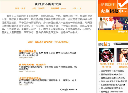Open the 瘦身增高瑜伽，健康美体 ad link
The image size is (128, 93).
pos(32,64)
